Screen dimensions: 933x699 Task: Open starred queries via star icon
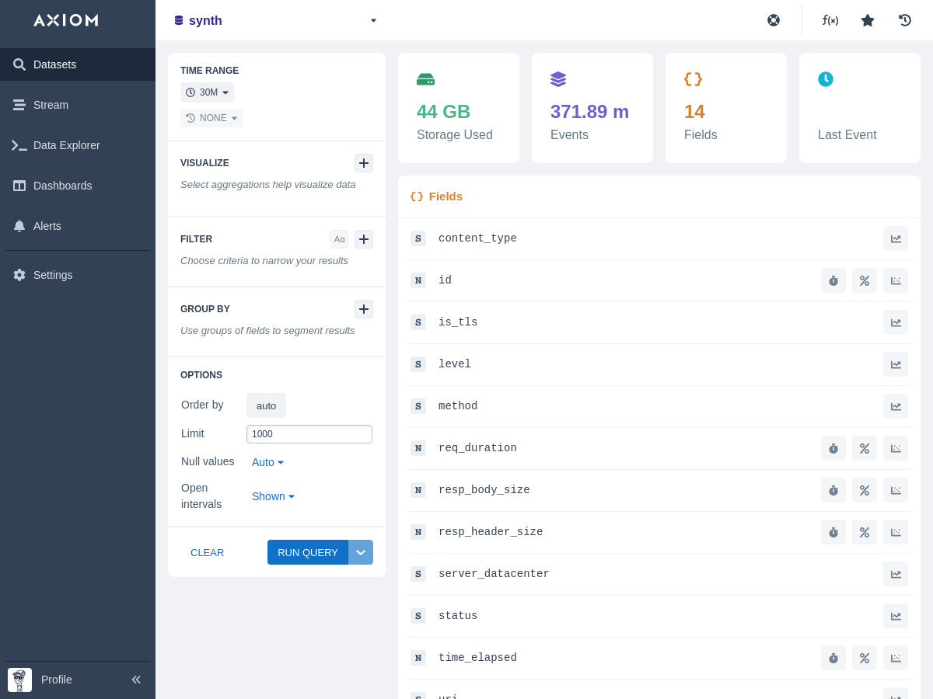tap(868, 20)
